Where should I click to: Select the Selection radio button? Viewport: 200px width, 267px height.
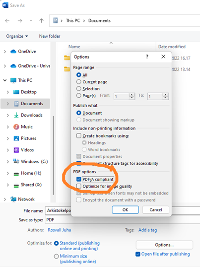[x=78, y=88]
